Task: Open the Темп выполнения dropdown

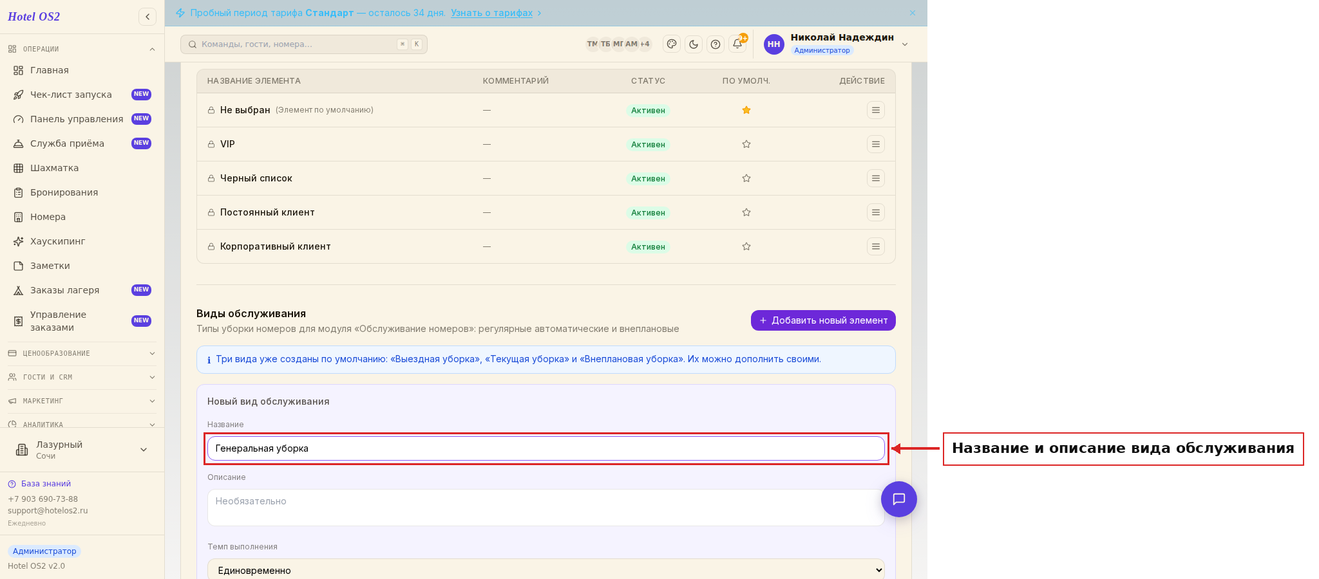Action: (546, 570)
